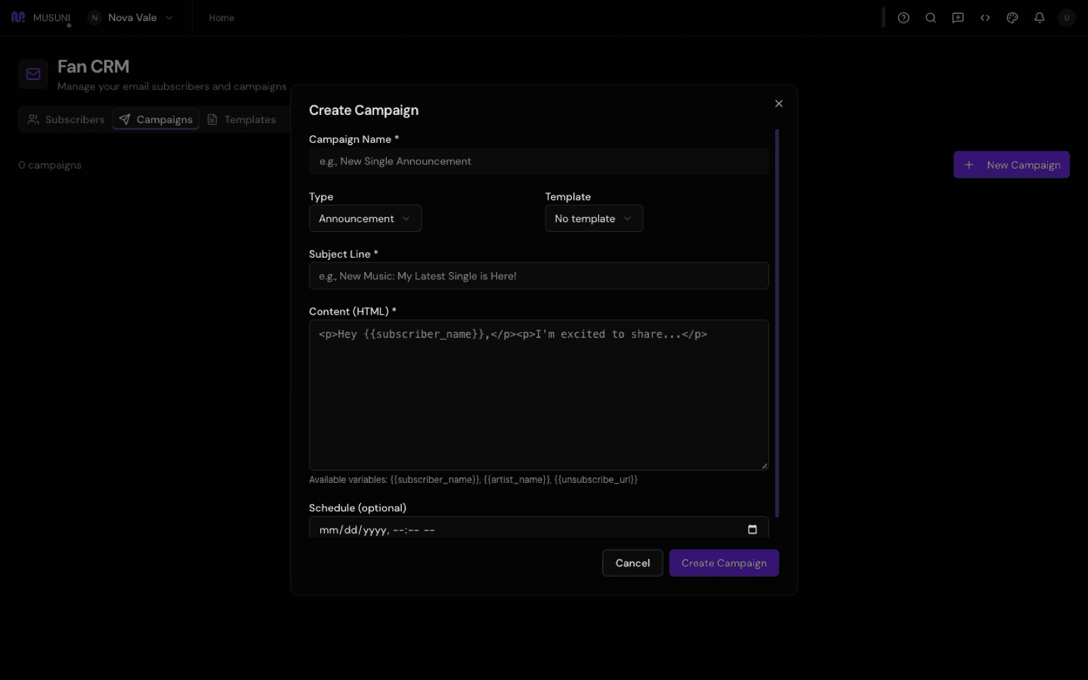1088x680 pixels.
Task: Switch to the Templates tab
Action: pos(241,120)
